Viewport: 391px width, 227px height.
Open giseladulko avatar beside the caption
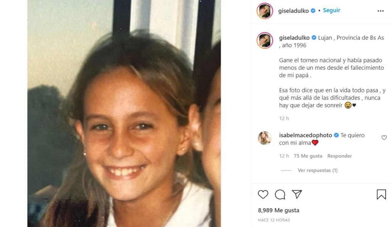tap(265, 40)
